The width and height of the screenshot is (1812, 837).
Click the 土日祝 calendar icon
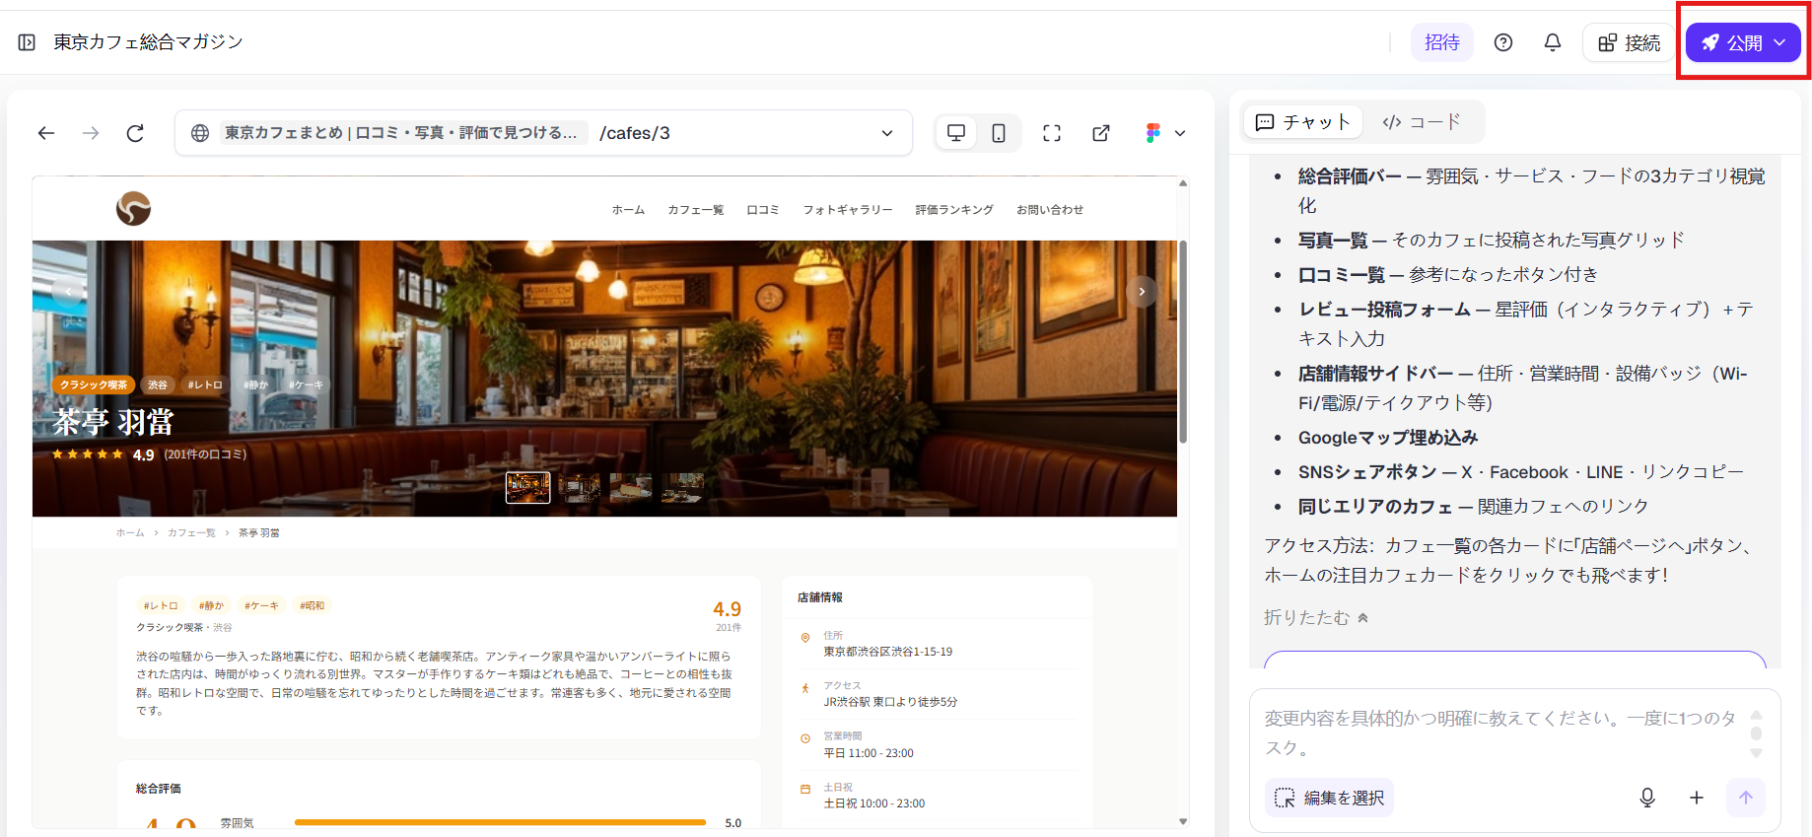(x=805, y=789)
